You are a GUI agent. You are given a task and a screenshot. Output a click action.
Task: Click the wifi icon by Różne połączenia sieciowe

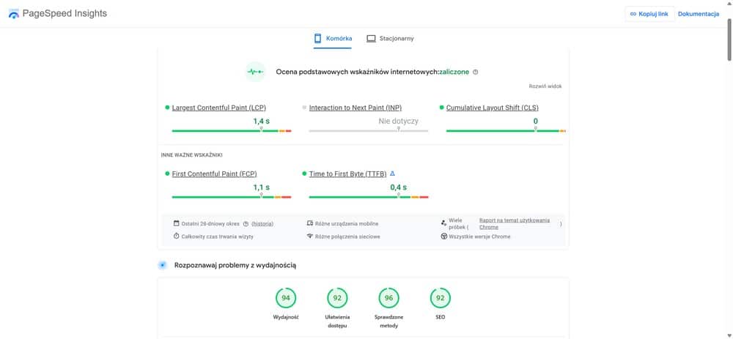309,236
